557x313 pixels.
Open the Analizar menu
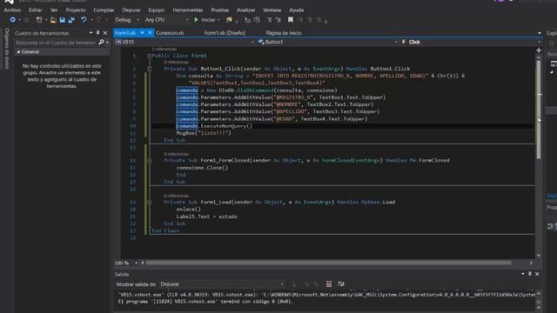245,10
